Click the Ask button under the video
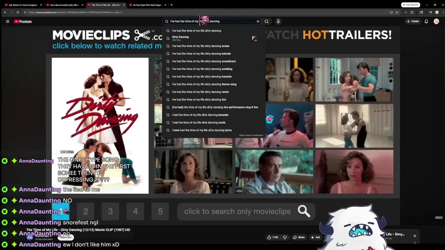The height and width of the screenshot is (250, 445). pos(315,237)
